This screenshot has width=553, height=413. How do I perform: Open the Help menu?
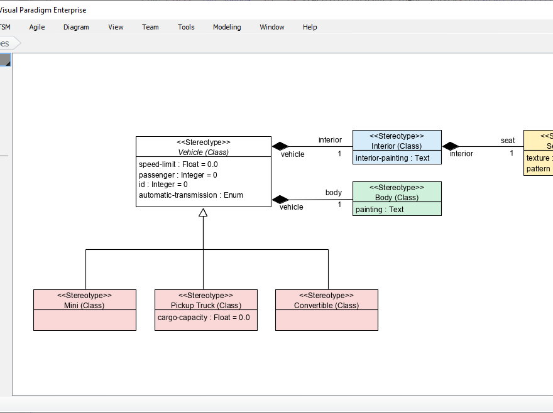(310, 27)
